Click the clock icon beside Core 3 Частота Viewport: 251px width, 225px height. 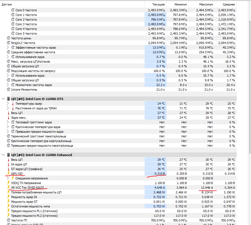pyautogui.click(x=13, y=24)
